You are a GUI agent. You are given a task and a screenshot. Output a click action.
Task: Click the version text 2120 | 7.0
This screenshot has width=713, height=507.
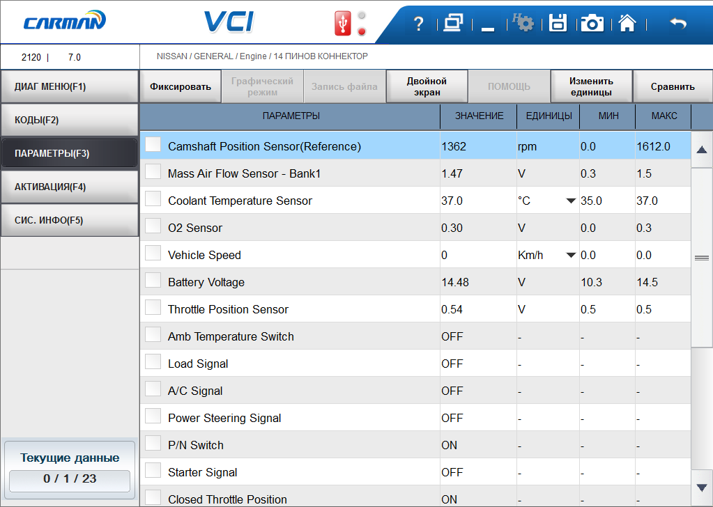coord(51,58)
